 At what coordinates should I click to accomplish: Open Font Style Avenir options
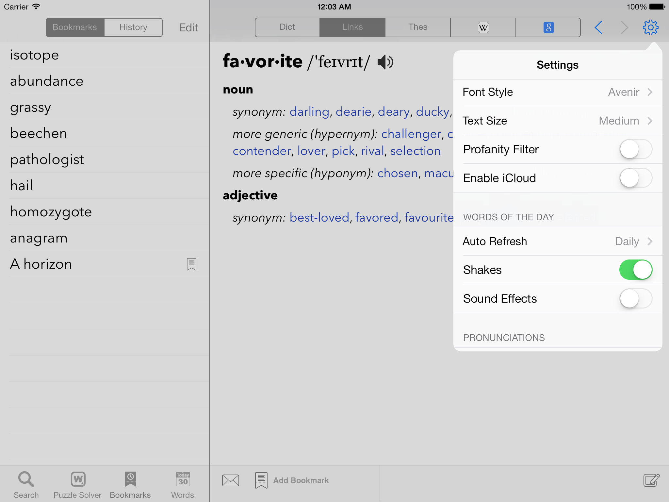(558, 92)
